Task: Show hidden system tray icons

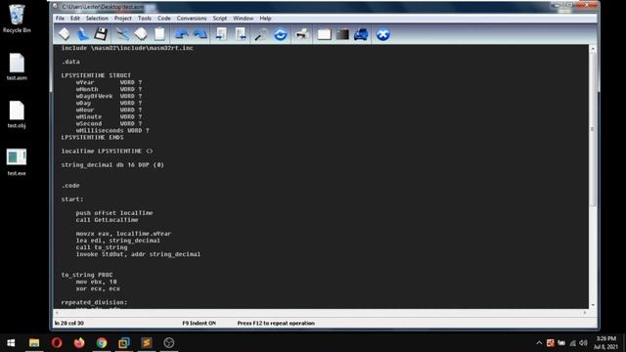Action: coord(539,343)
